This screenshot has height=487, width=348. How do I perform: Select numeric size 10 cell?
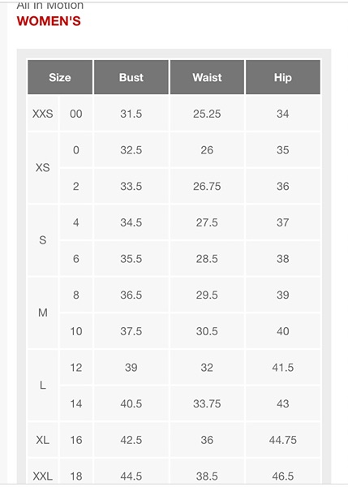click(76, 331)
